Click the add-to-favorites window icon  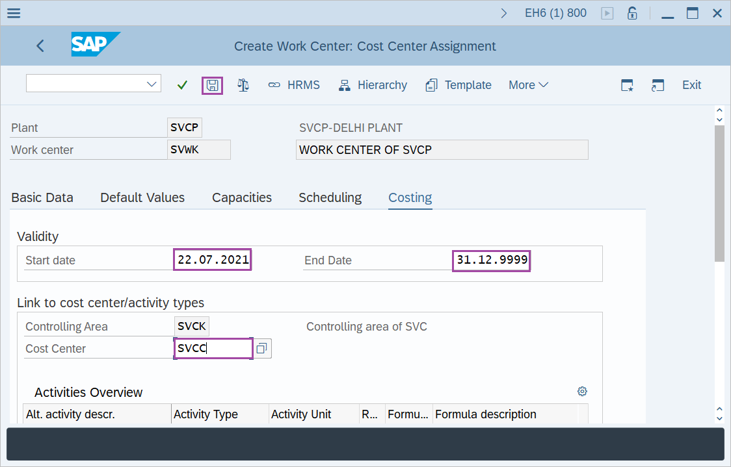click(626, 84)
